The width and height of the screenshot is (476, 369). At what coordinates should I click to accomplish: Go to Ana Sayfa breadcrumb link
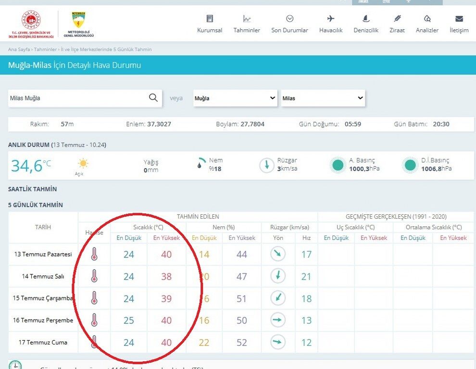[19, 49]
